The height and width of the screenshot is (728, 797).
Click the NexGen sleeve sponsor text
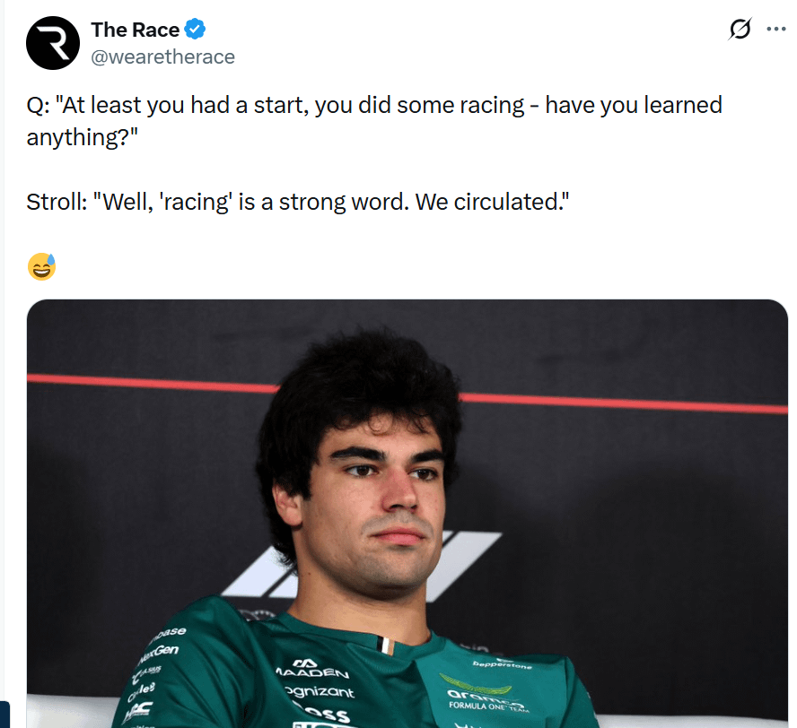click(161, 653)
